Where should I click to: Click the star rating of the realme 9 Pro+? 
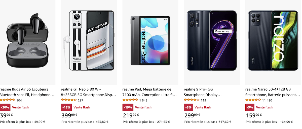192,100
